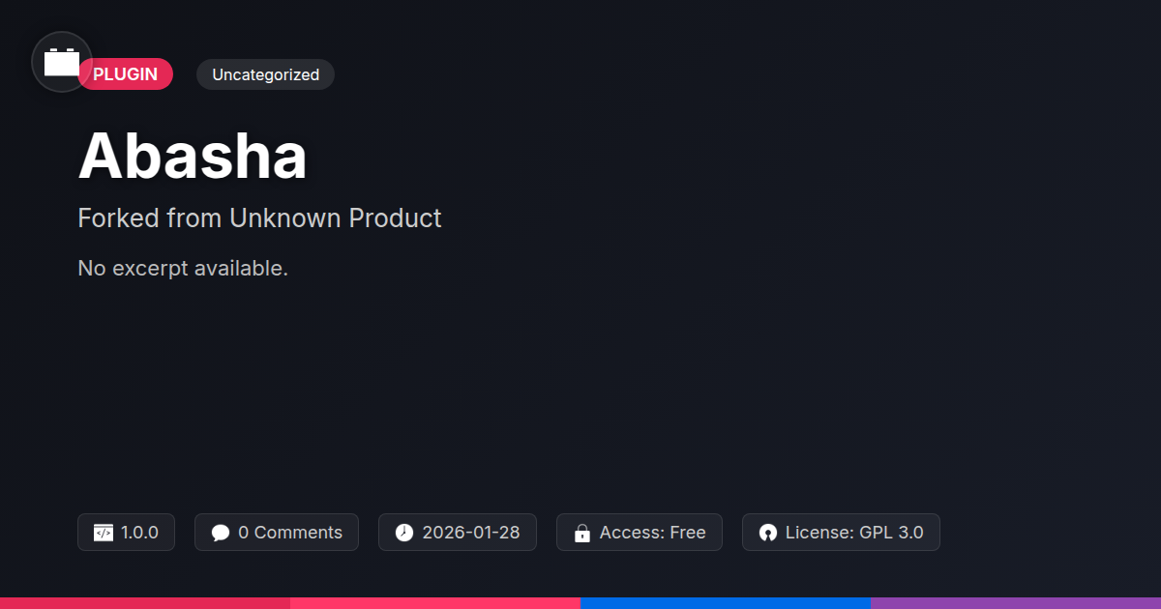Click the blue segment of bottom color bar
This screenshot has height=609, width=1161.
point(726,603)
